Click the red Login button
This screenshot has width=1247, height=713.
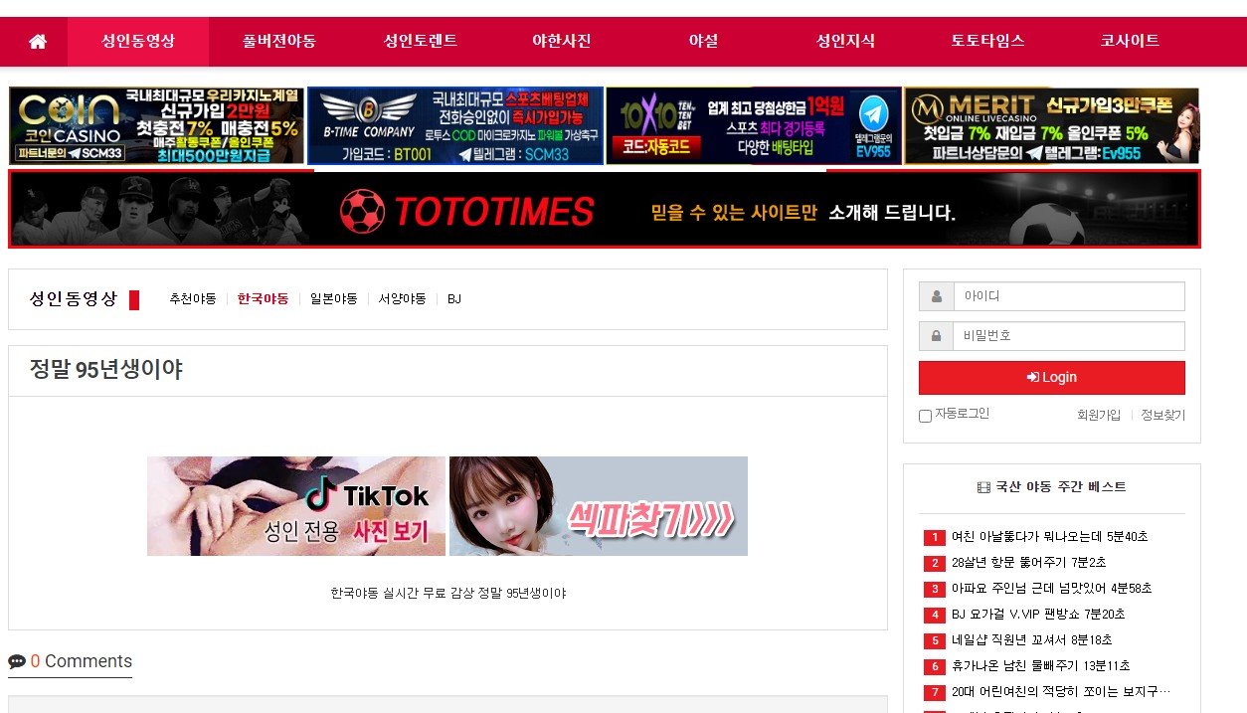(x=1052, y=378)
